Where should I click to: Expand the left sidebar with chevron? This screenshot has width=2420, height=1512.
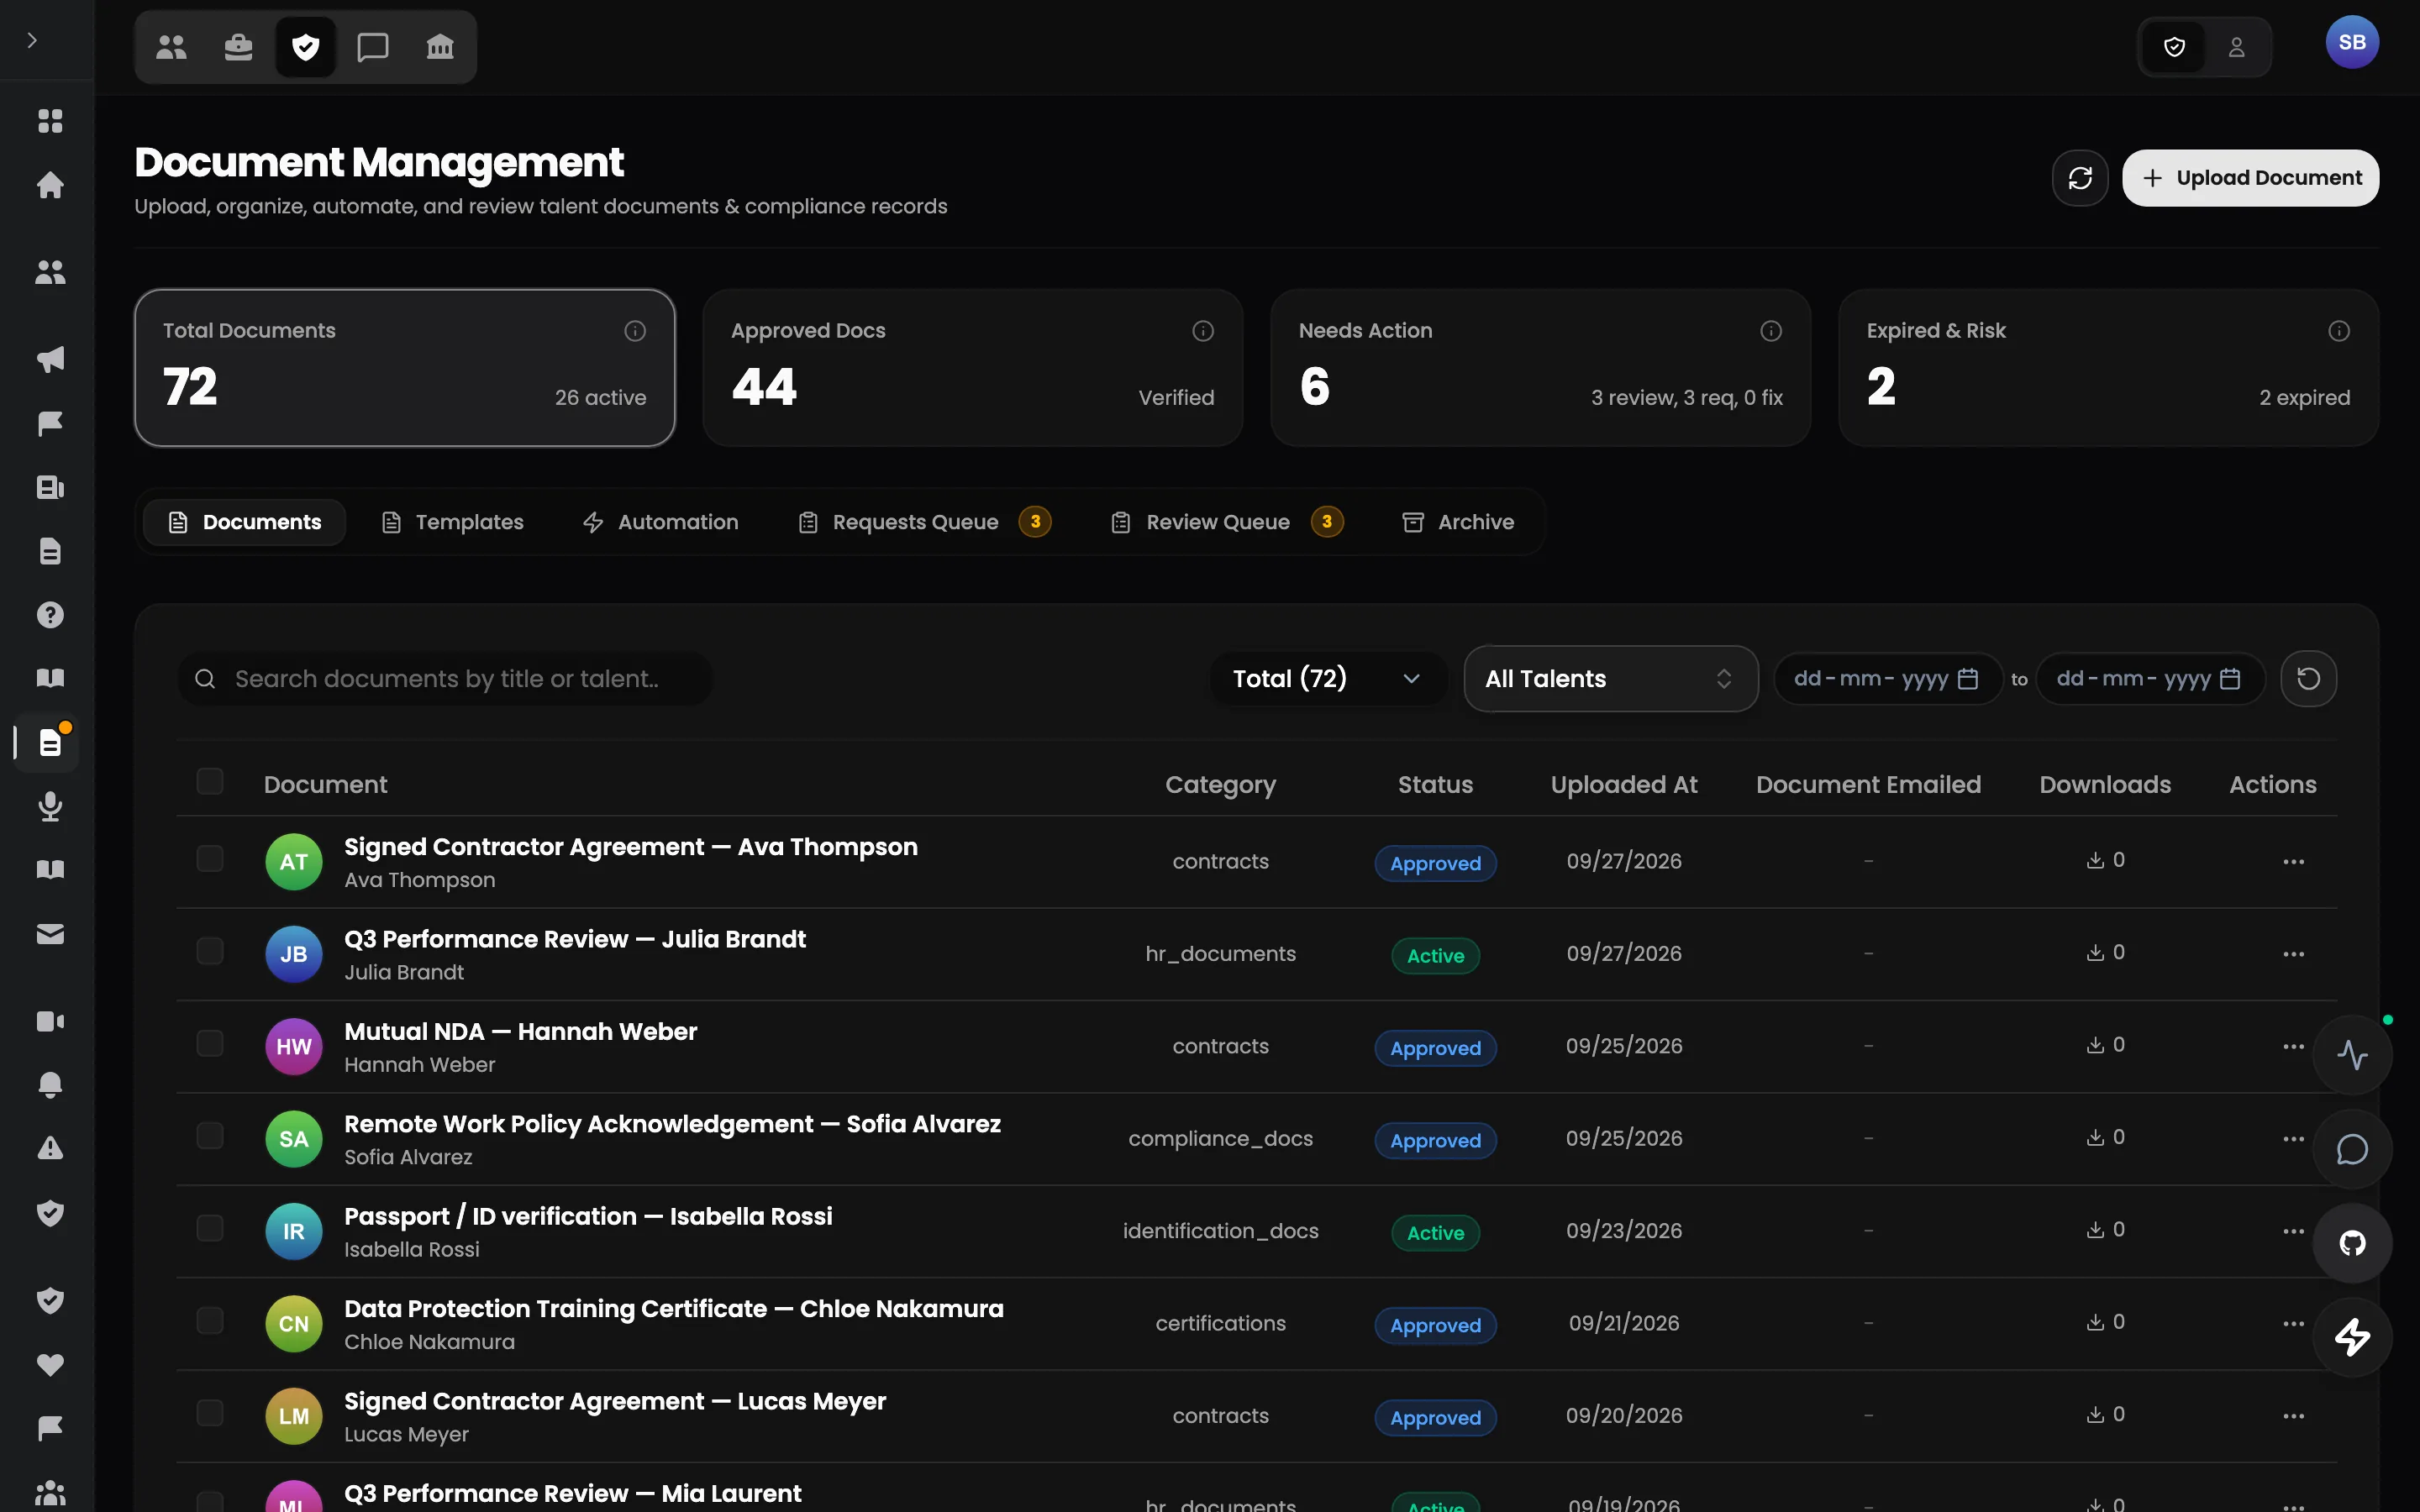coord(32,40)
